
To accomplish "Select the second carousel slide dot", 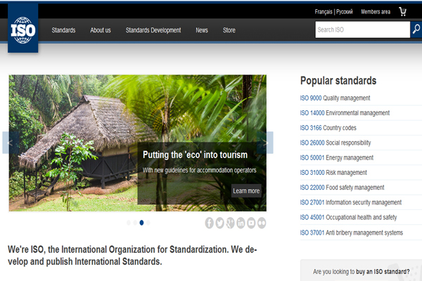I will click(135, 223).
